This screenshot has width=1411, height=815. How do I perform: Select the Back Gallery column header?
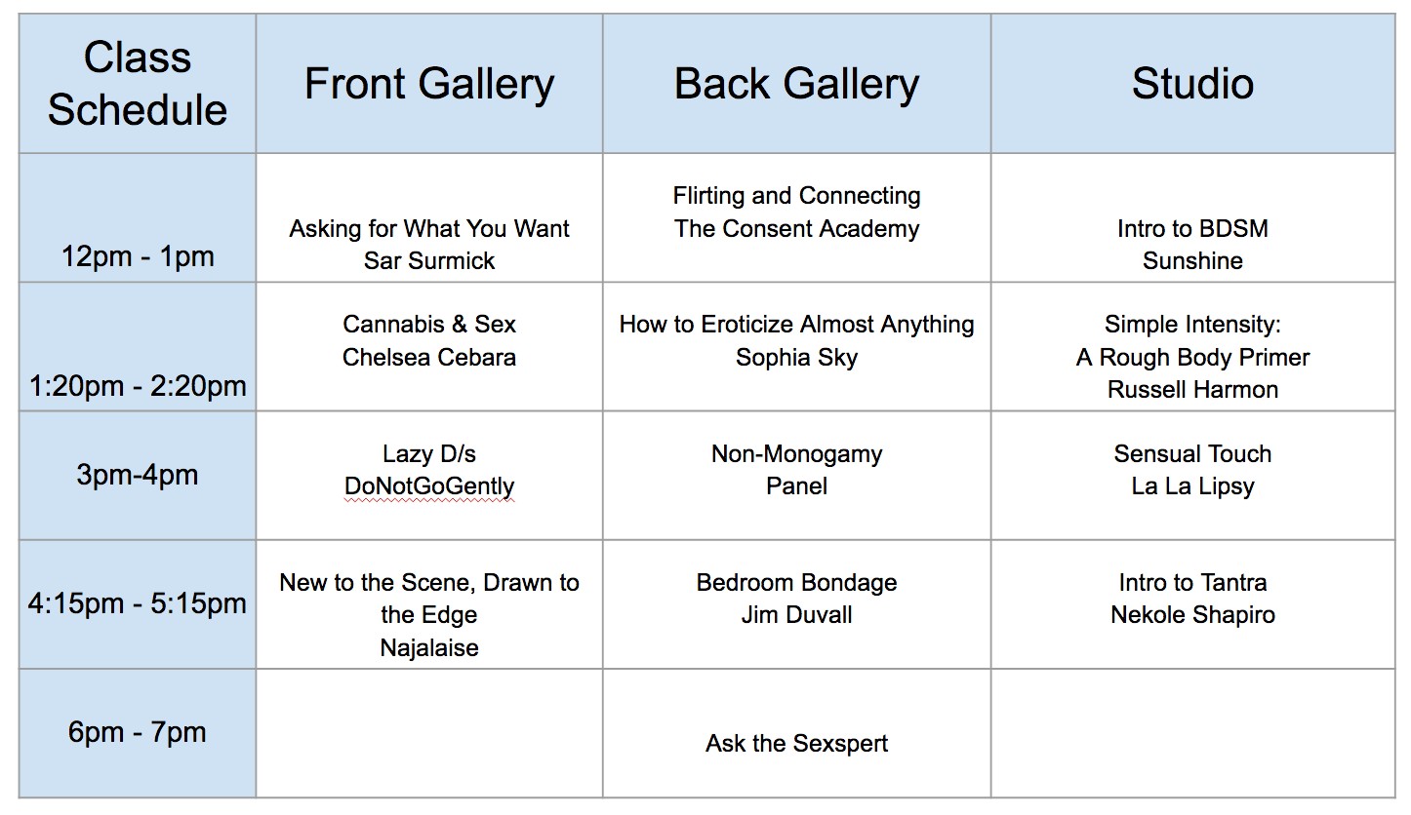tap(796, 84)
